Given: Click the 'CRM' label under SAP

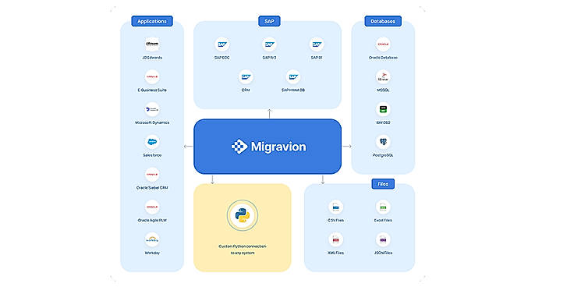Looking at the screenshot, I should [246, 90].
